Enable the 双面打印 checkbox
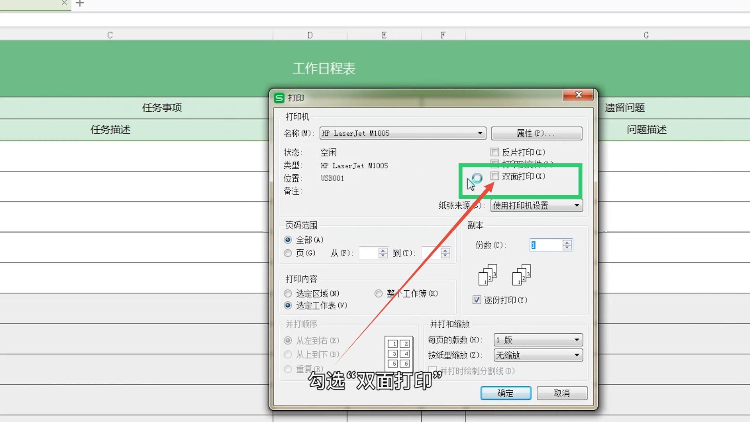Image resolution: width=750 pixels, height=422 pixels. click(495, 176)
